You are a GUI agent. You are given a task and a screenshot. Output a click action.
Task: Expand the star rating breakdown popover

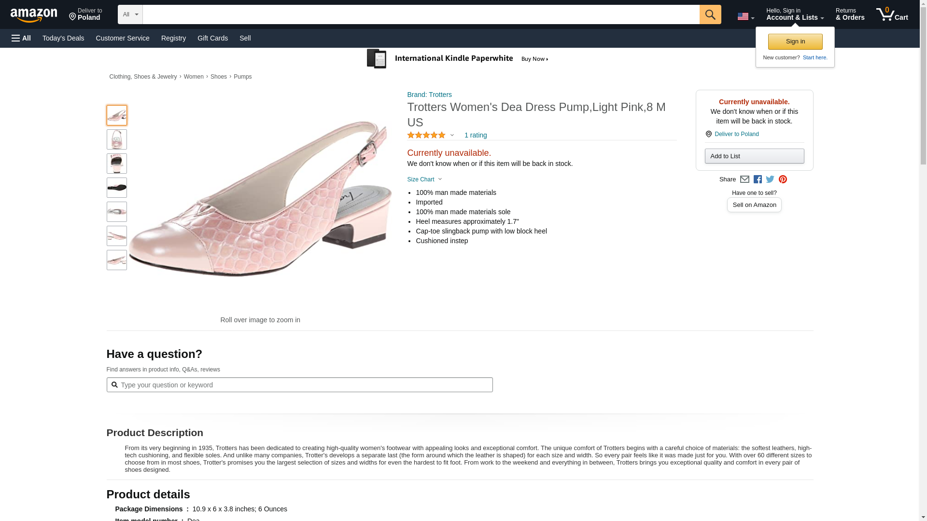tap(431, 135)
